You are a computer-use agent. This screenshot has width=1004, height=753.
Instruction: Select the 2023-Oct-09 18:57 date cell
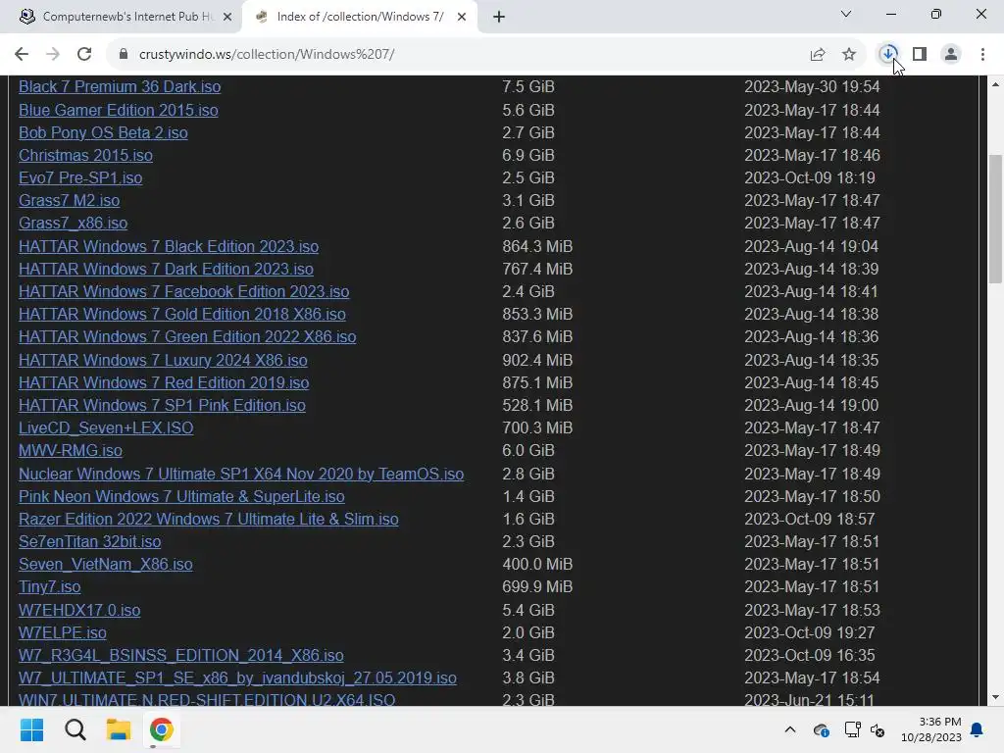tap(810, 519)
